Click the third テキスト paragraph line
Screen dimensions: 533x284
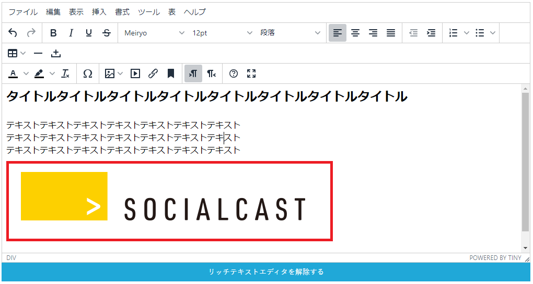[123, 150]
